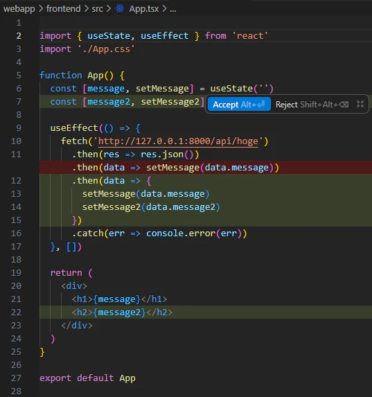Click the Reject button

[312, 105]
